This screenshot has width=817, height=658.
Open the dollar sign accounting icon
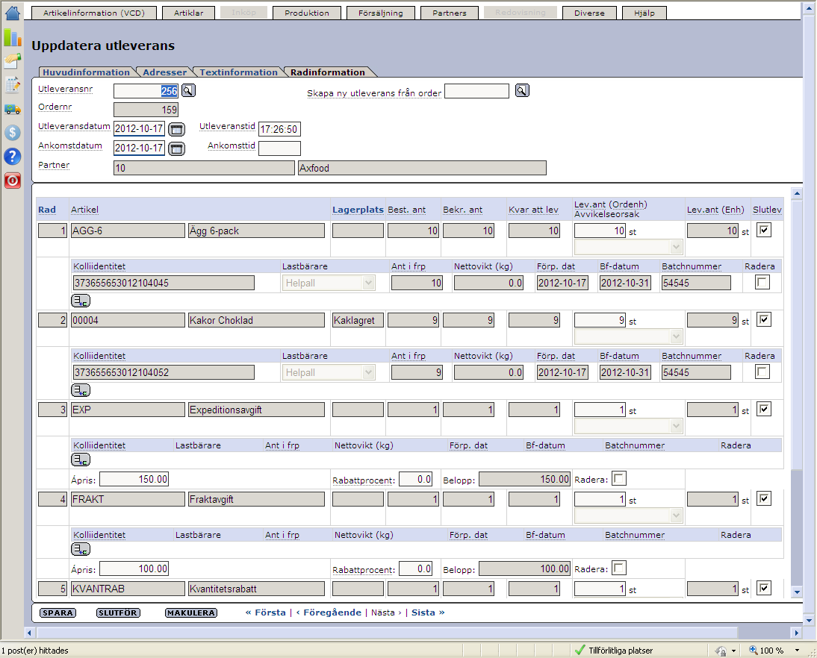[13, 132]
